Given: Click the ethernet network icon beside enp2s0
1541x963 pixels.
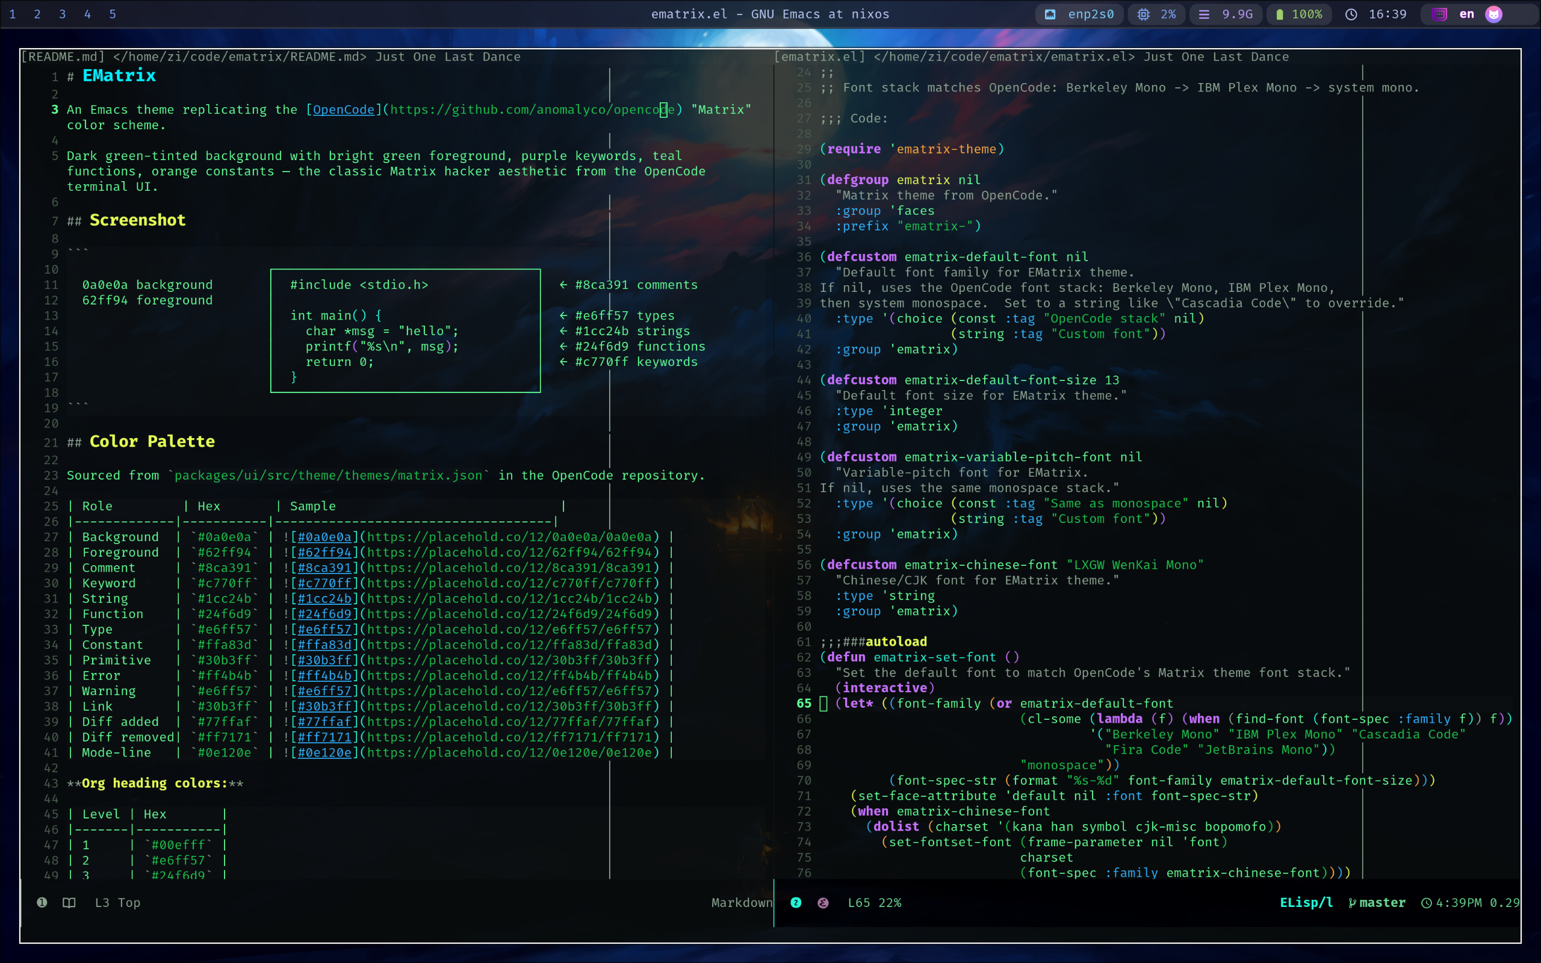Looking at the screenshot, I should click(1050, 14).
